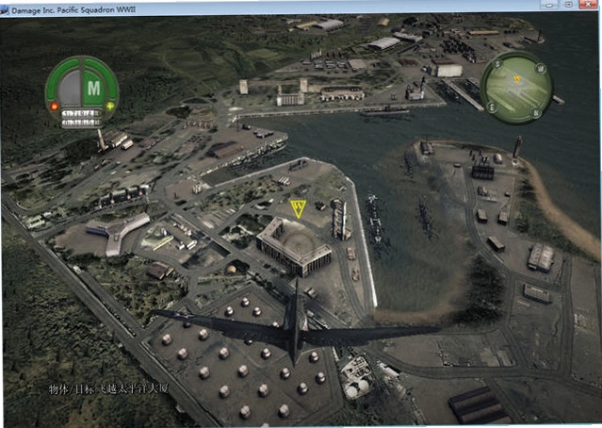Minimize the game window
Viewport: 602px width, 428px height.
coord(549,5)
